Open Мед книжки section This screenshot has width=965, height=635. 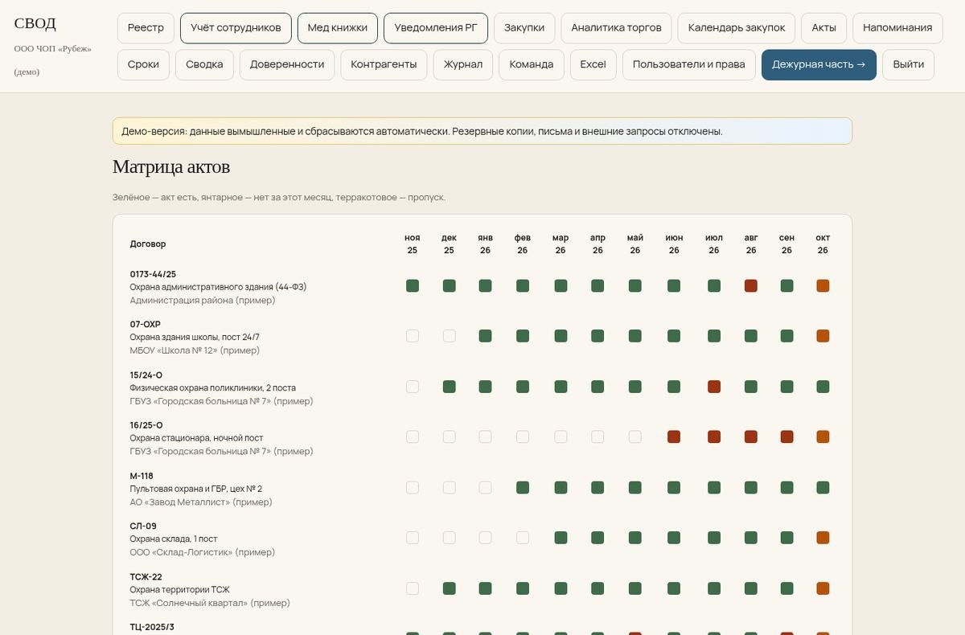coord(338,28)
